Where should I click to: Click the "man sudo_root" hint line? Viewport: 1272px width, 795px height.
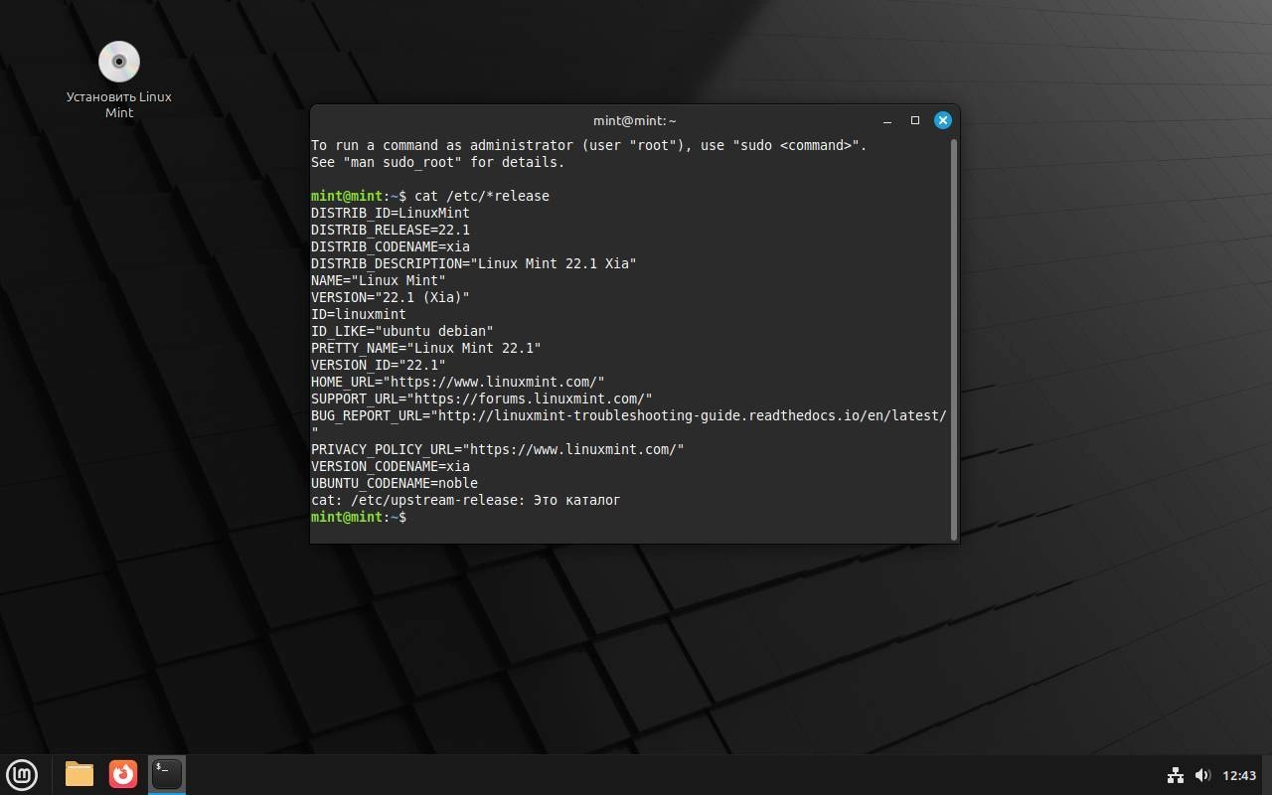pyautogui.click(x=437, y=162)
